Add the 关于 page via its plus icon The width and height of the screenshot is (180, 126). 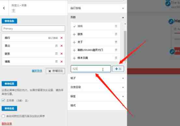[74, 42]
